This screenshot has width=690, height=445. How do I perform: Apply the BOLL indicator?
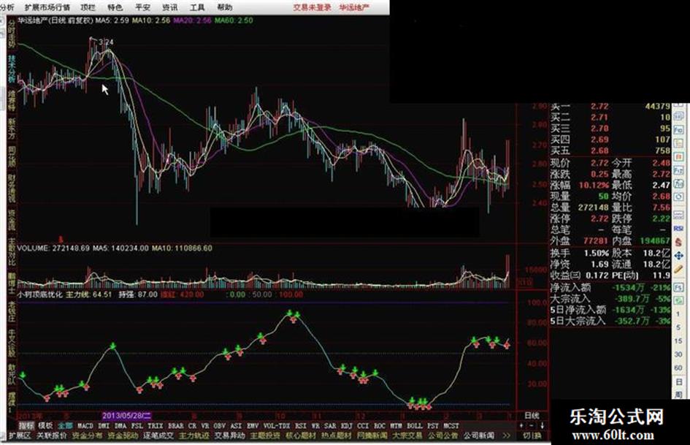tap(414, 425)
